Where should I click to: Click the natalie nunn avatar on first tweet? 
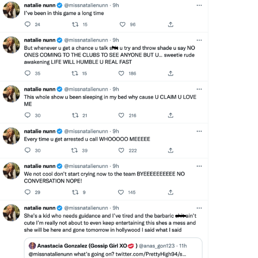pos(11,10)
